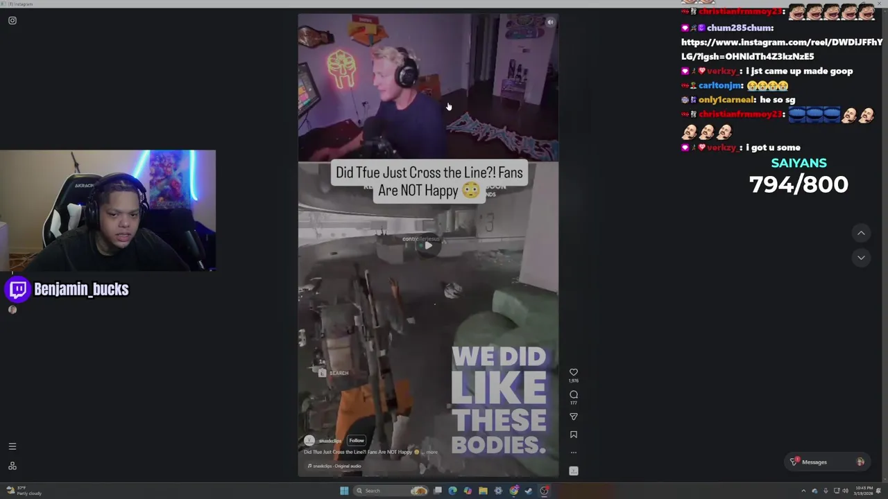Launch Microsoft Edge from the taskbar
Viewport: 888px width, 499px height.
click(452, 491)
